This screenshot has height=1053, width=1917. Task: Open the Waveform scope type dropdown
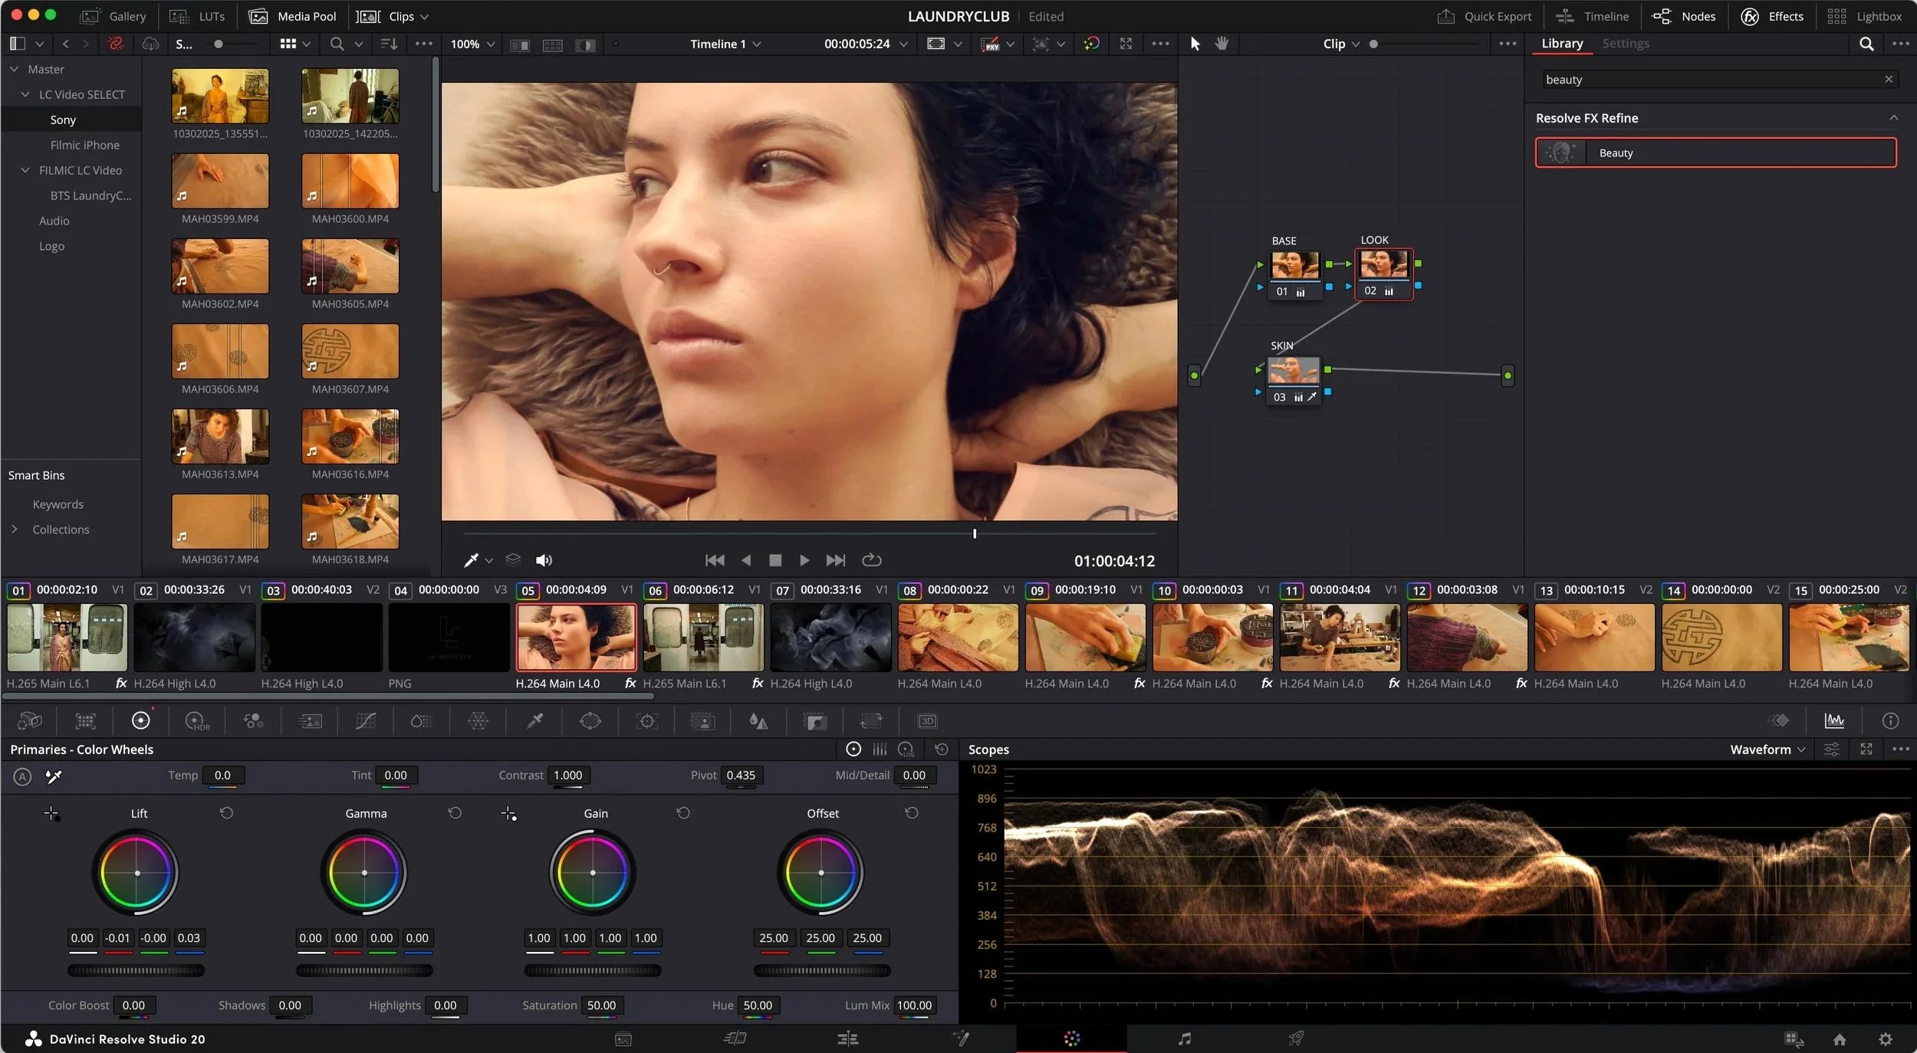point(1767,750)
